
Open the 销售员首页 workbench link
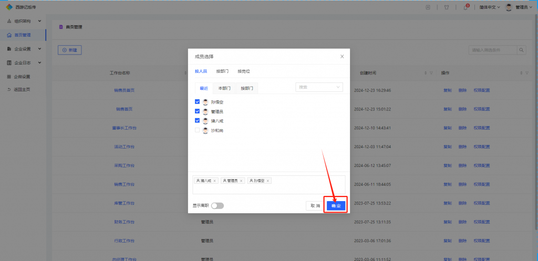pos(124,90)
